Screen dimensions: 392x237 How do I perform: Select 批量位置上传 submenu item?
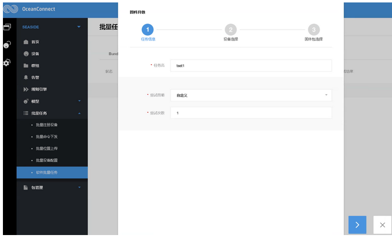(47, 148)
